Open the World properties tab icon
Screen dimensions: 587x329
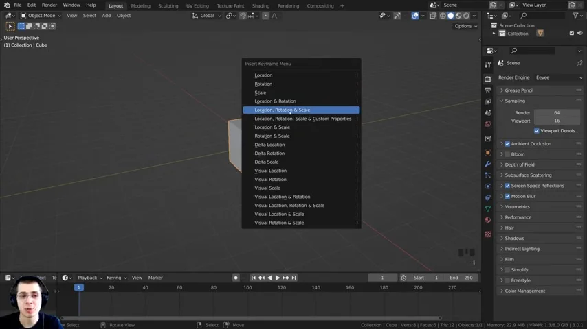point(487,124)
